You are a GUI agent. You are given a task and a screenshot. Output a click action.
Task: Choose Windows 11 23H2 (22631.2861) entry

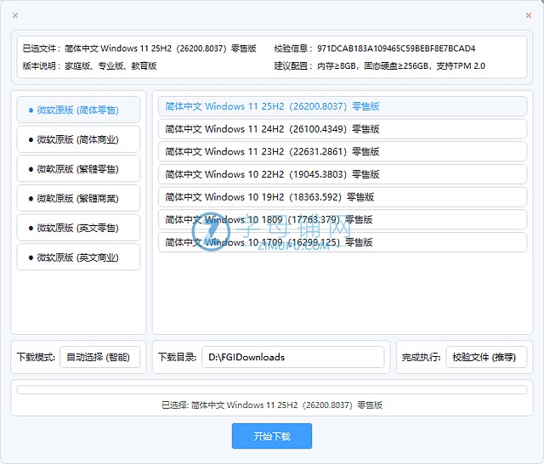pos(342,152)
